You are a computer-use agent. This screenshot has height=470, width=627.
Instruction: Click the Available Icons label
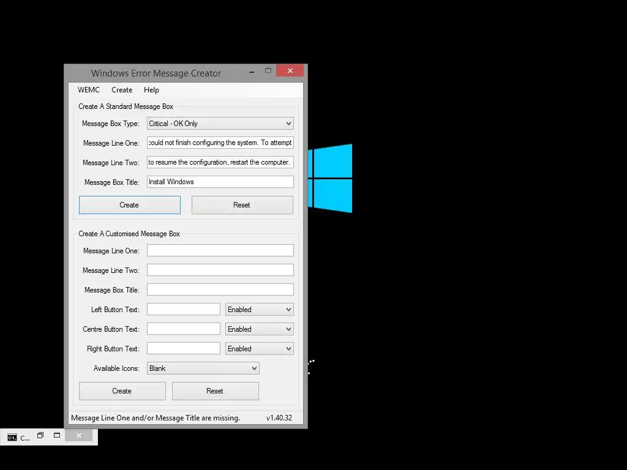tap(116, 368)
